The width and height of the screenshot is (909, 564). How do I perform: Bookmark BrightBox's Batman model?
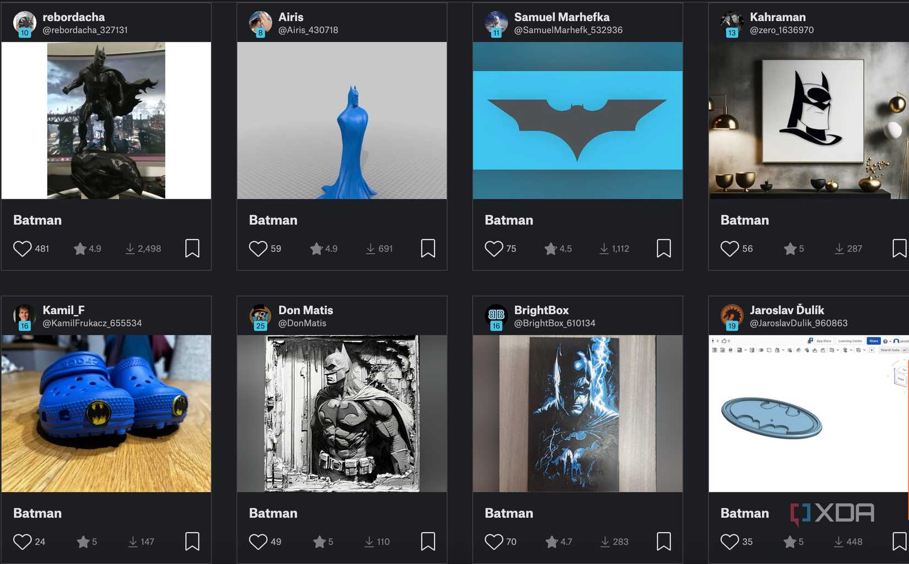[664, 541]
